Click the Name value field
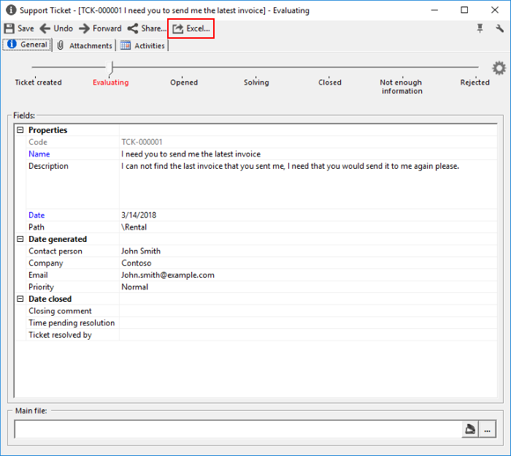Viewport: 511px width, 456px height. (308, 154)
